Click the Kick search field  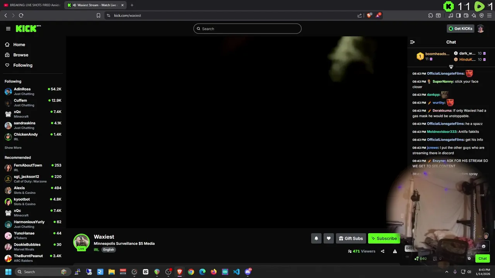point(247,29)
